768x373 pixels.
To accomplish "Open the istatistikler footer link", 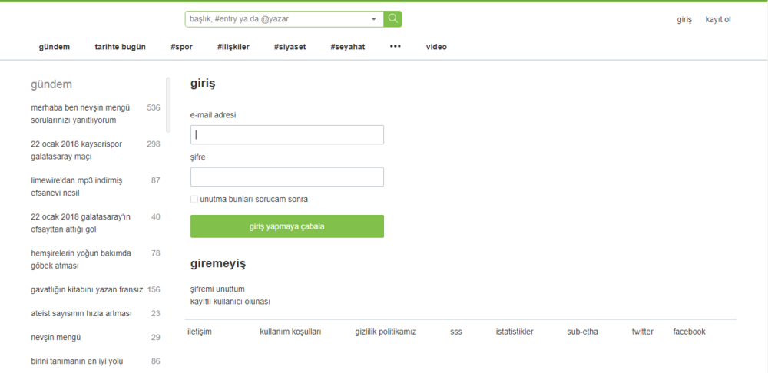I will [515, 332].
